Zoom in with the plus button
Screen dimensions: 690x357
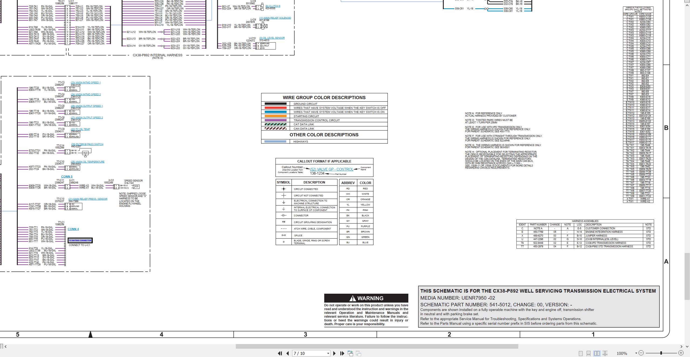point(681,353)
